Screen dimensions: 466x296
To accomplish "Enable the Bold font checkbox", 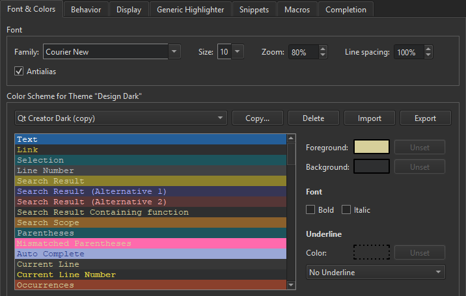I will tap(311, 209).
